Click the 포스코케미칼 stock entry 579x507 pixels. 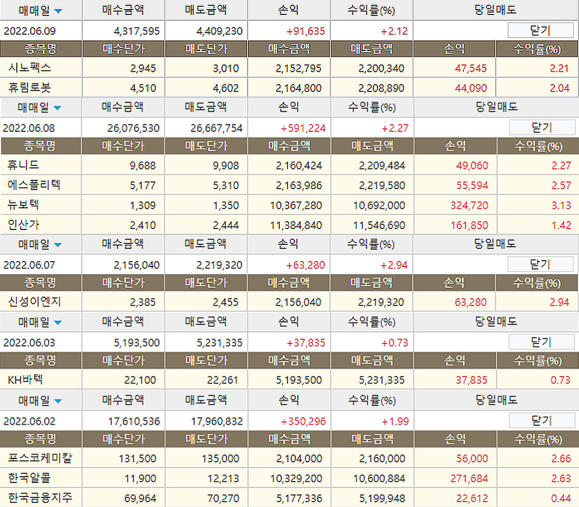40,458
